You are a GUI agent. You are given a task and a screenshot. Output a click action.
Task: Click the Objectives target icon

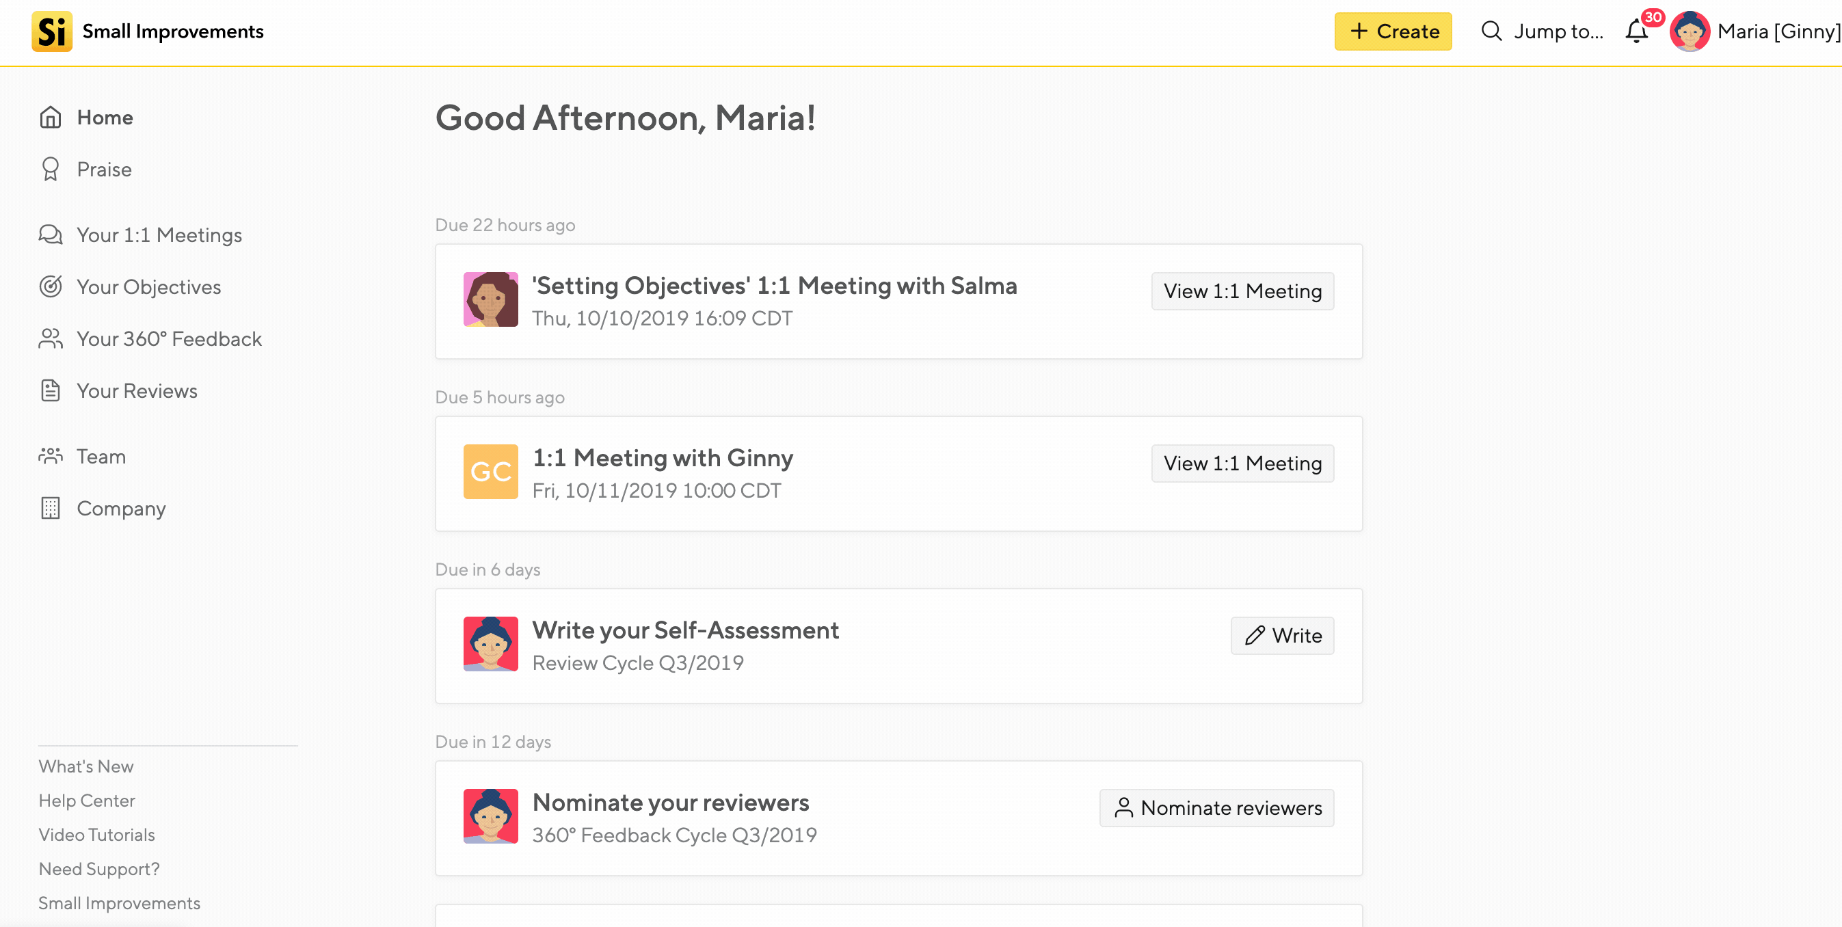tap(50, 286)
